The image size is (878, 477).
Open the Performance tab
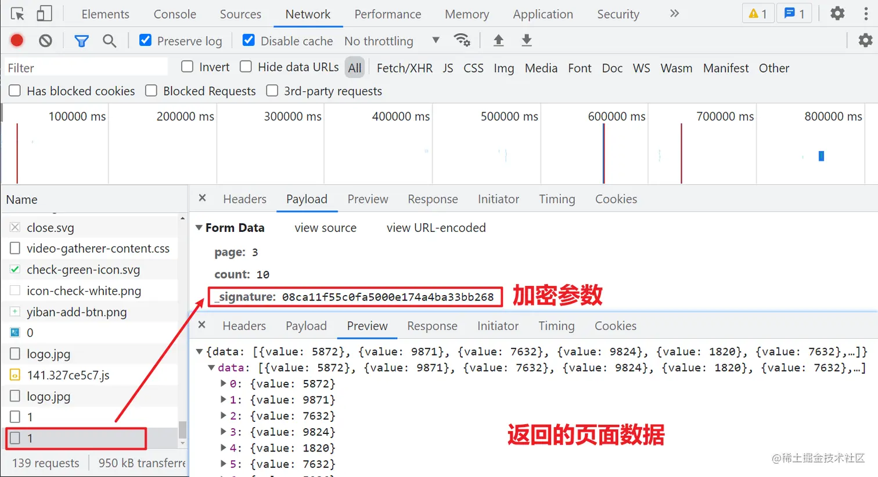click(388, 14)
